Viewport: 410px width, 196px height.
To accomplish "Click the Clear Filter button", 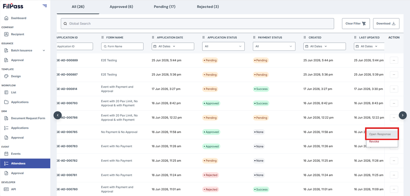I will coord(356,24).
